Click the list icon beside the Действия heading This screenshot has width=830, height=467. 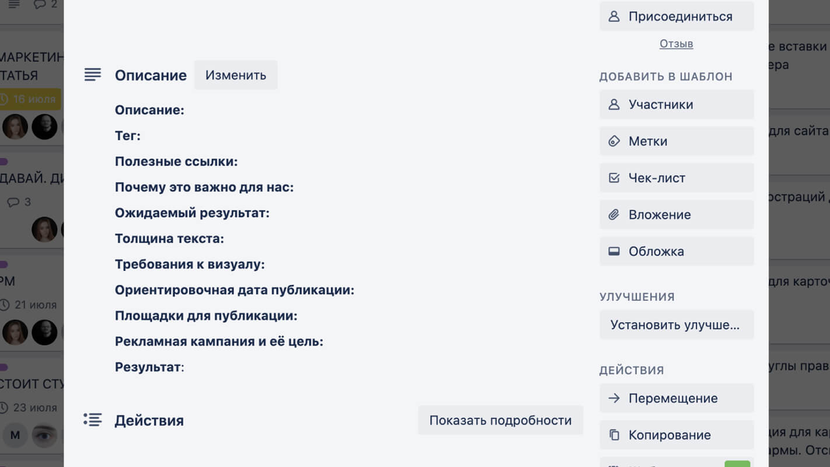coord(92,420)
